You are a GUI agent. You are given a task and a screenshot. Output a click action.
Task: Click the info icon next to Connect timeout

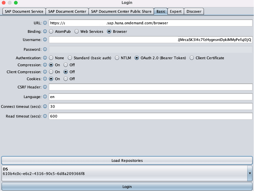pyautogui.click(x=45, y=106)
